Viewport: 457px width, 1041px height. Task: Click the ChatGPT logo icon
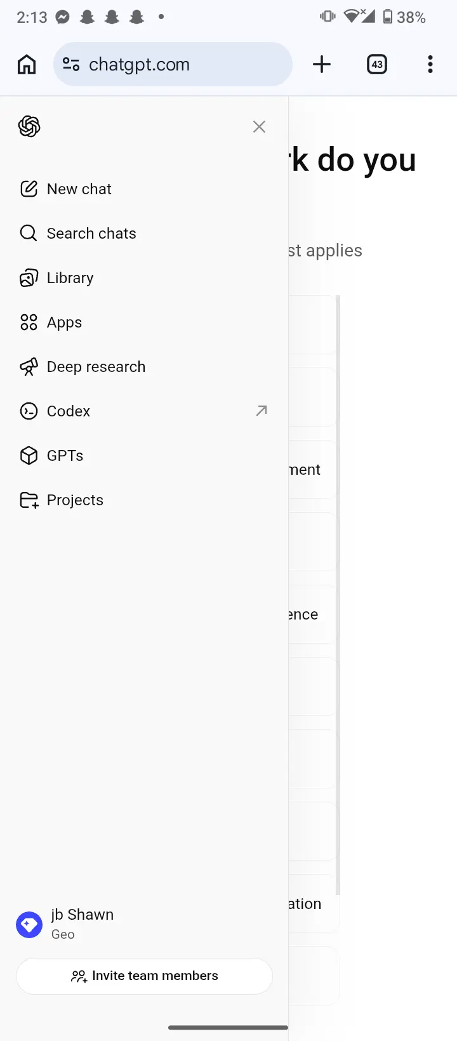(29, 126)
